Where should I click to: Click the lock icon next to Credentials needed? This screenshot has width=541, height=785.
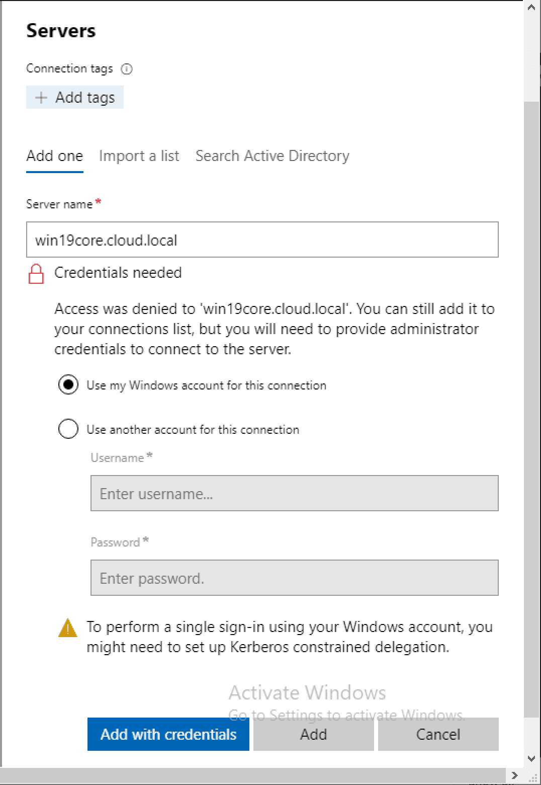pyautogui.click(x=35, y=274)
